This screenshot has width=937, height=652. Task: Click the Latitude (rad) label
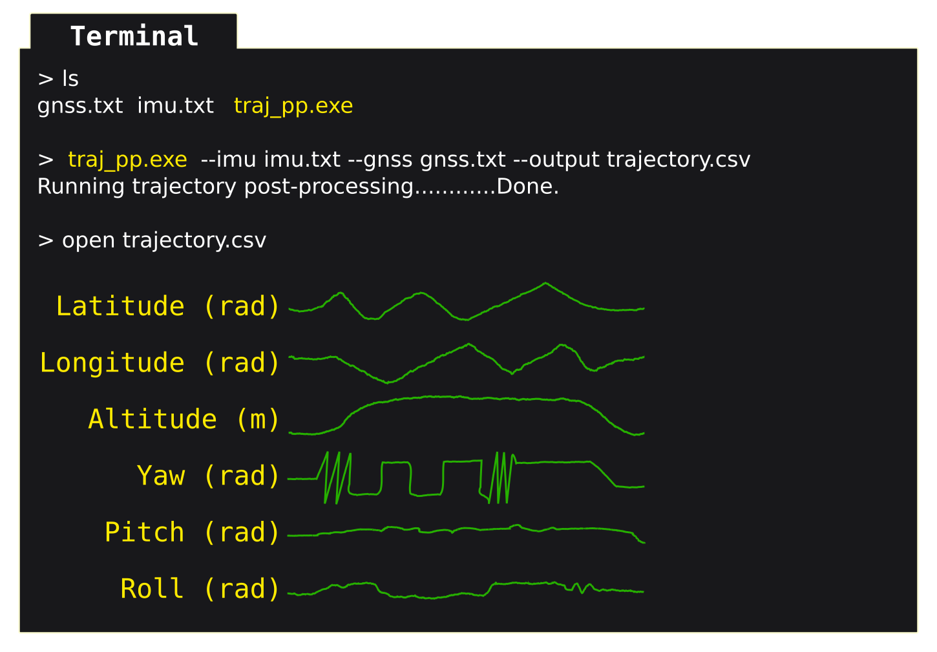click(168, 306)
